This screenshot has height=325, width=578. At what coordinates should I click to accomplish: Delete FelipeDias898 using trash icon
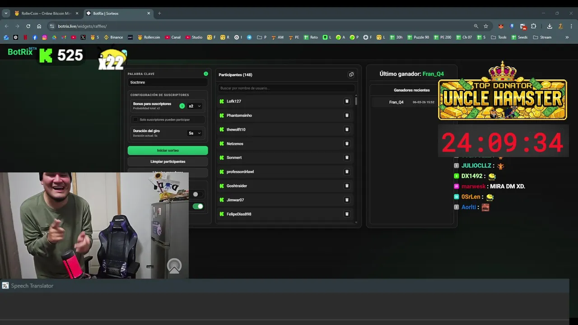347,214
